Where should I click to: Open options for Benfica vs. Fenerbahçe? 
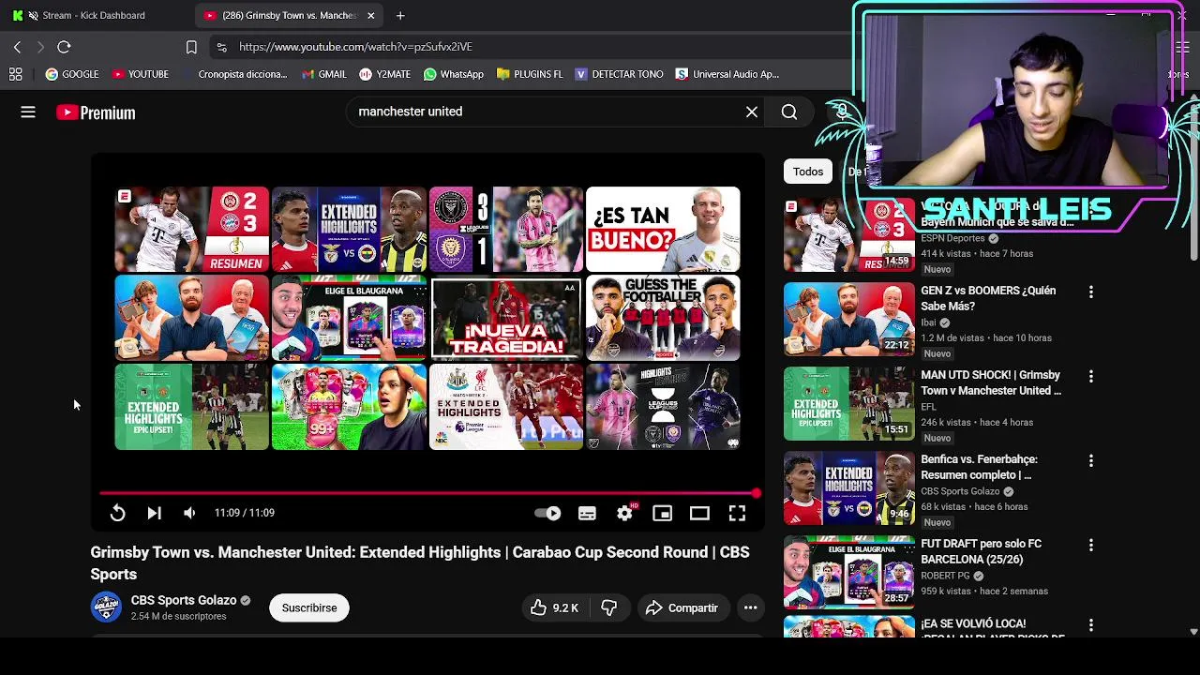1090,461
